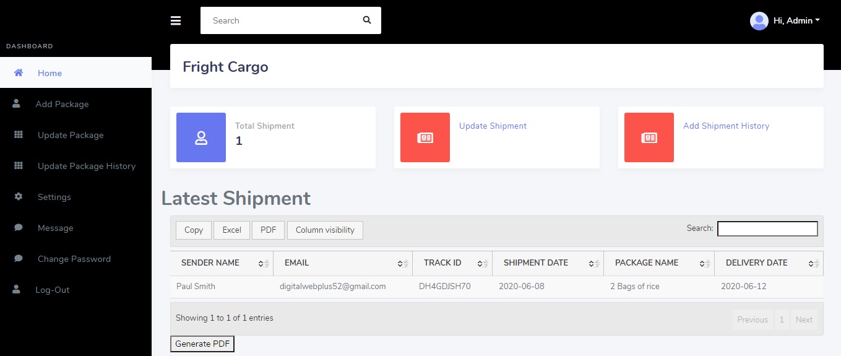Open the Hi, Admin dropdown menu
Screen dimensions: 841x356
(796, 21)
